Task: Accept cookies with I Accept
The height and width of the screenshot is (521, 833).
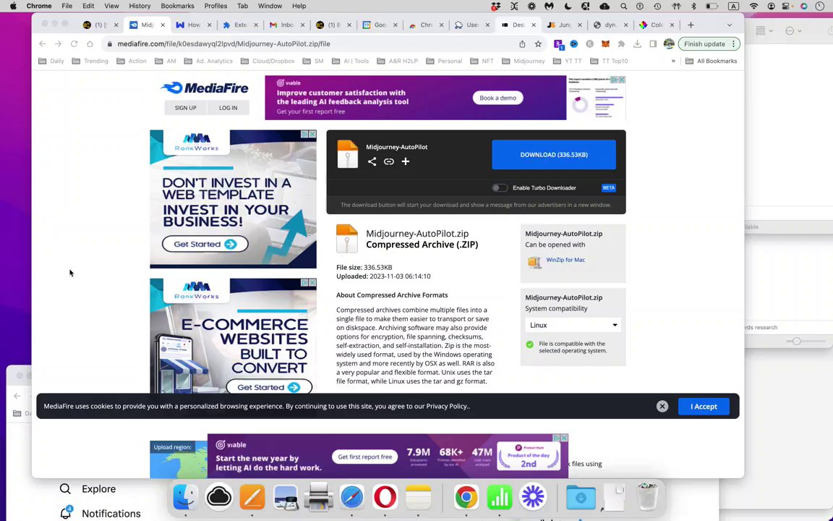Action: [x=704, y=406]
